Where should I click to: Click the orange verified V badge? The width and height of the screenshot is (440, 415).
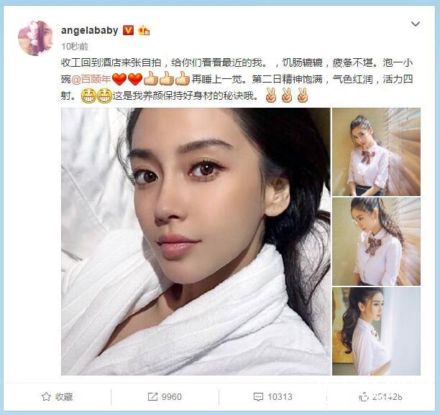click(x=128, y=30)
